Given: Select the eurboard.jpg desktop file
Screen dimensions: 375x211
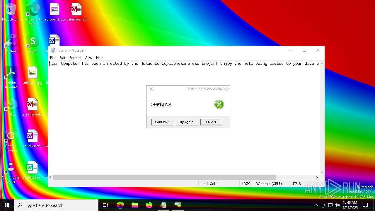Looking at the screenshot, I should 54,12.
